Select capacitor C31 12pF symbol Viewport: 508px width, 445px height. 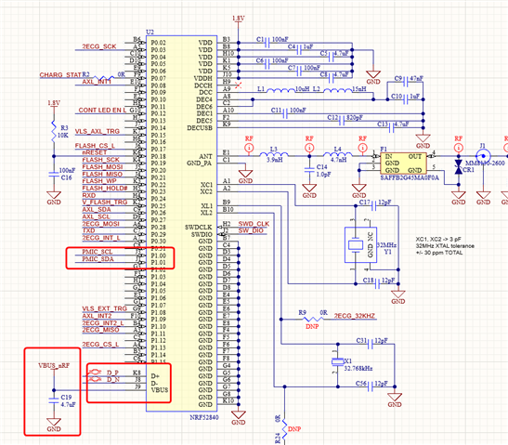(370, 345)
